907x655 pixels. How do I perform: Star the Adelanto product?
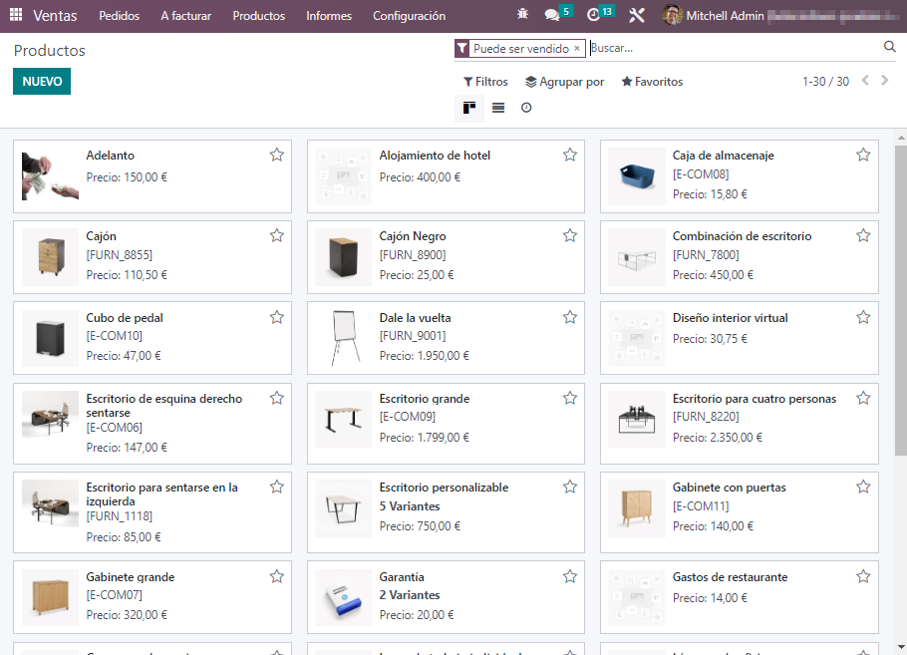pyautogui.click(x=276, y=155)
